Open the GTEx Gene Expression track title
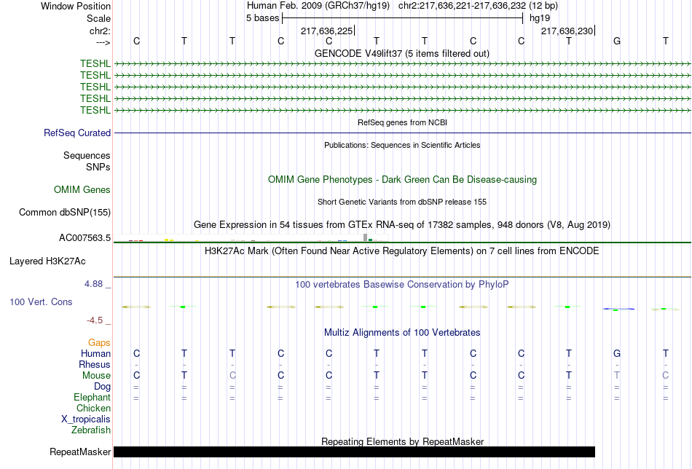Viewport: 692px width, 469px height. pyautogui.click(x=401, y=224)
